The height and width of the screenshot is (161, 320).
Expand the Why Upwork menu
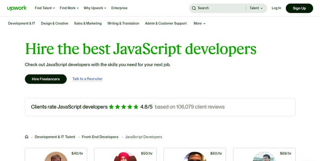point(95,8)
